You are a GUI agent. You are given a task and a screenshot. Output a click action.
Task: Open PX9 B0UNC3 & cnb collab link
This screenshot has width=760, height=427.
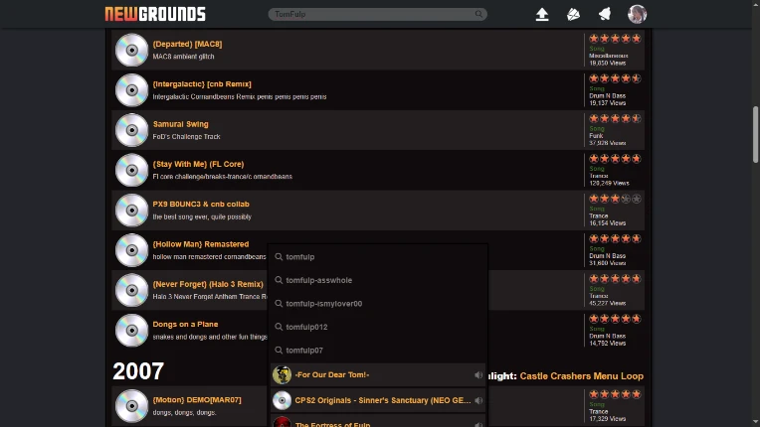point(201,205)
